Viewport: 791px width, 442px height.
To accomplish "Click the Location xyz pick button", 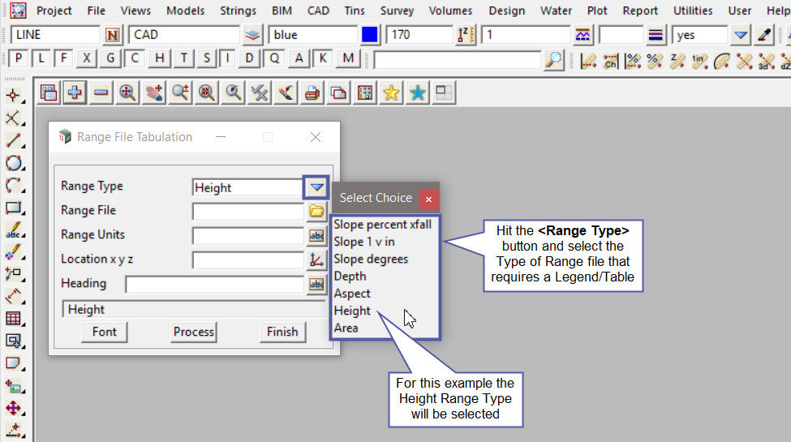I will [x=316, y=260].
